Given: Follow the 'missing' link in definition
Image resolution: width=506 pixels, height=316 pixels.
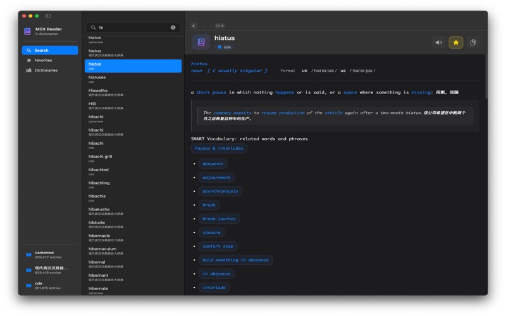Looking at the screenshot, I should click(x=421, y=92).
